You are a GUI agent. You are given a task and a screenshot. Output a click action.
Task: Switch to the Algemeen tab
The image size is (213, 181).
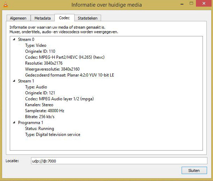point(18,18)
